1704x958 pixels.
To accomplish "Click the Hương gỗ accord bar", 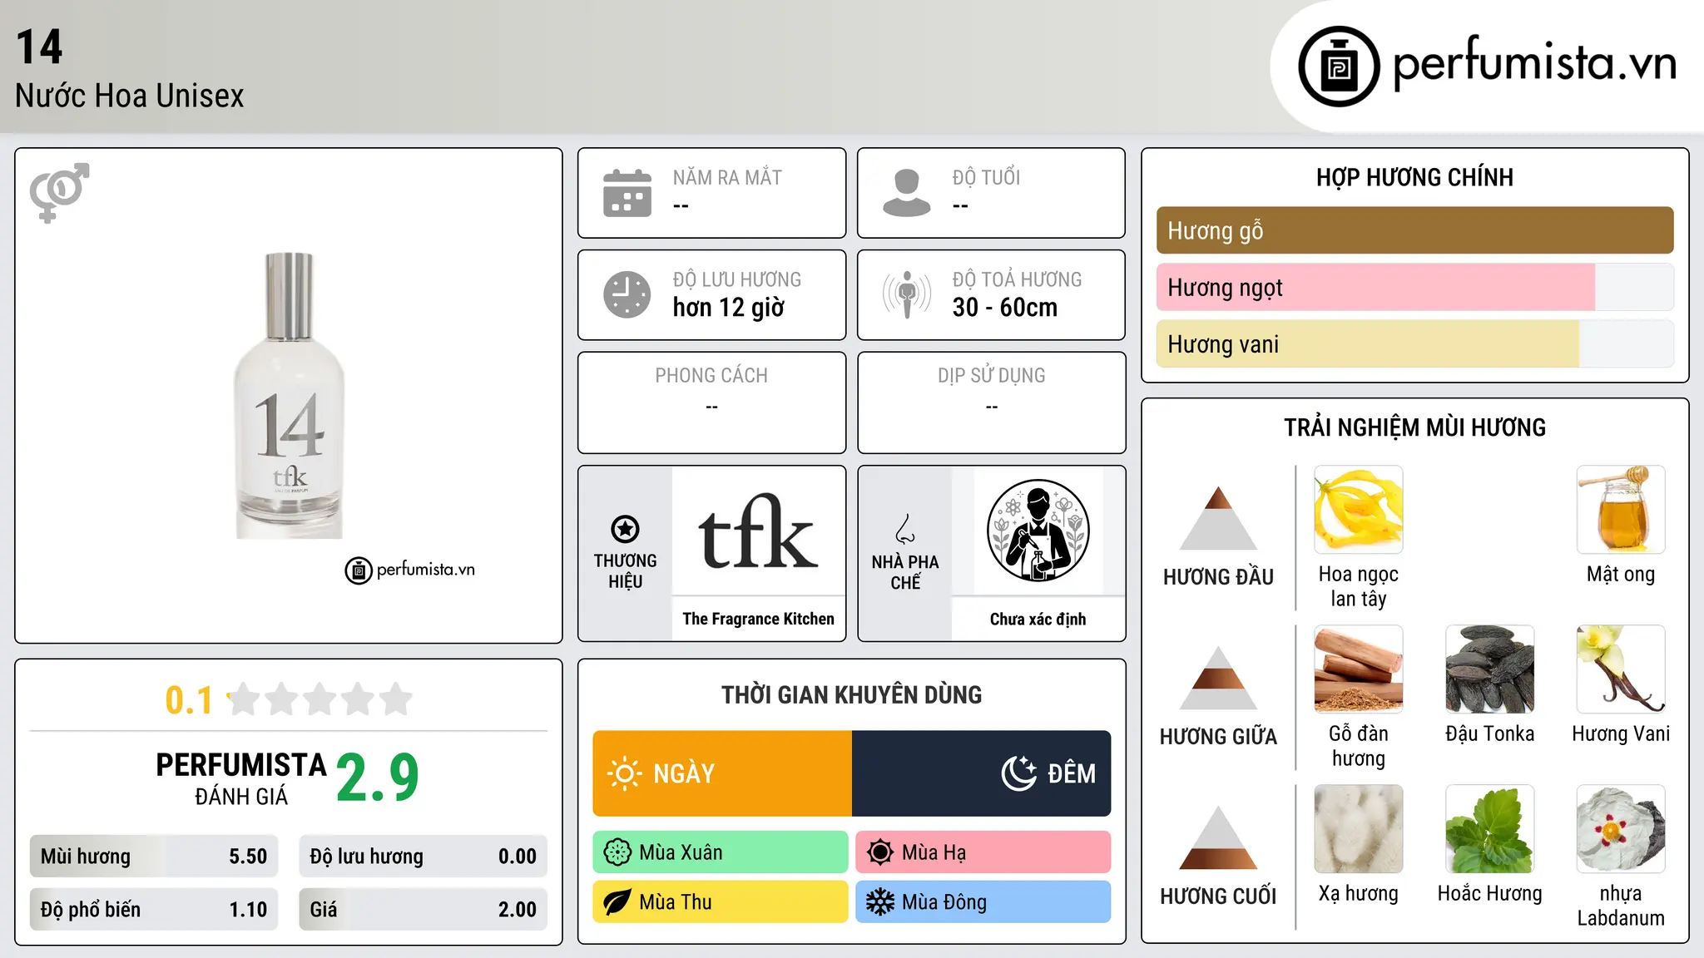I will (x=1414, y=230).
